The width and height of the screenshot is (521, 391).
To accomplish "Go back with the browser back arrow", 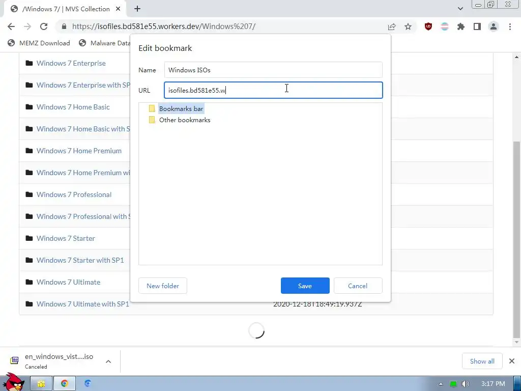I will click(11, 26).
